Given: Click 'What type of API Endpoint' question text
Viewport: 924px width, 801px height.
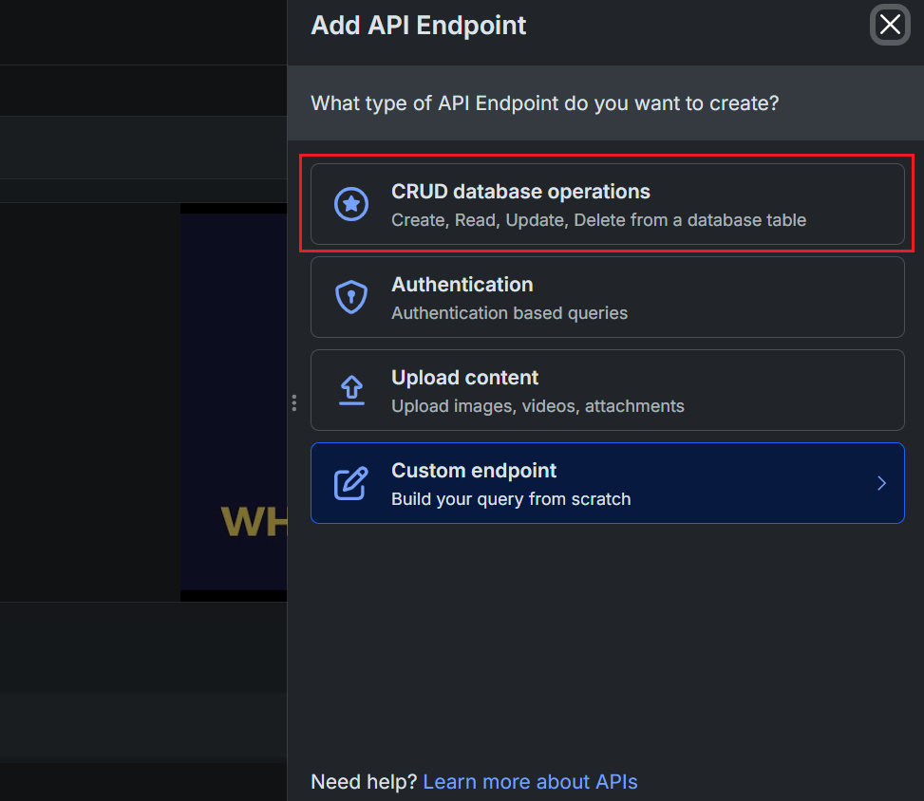Looking at the screenshot, I should coord(544,103).
